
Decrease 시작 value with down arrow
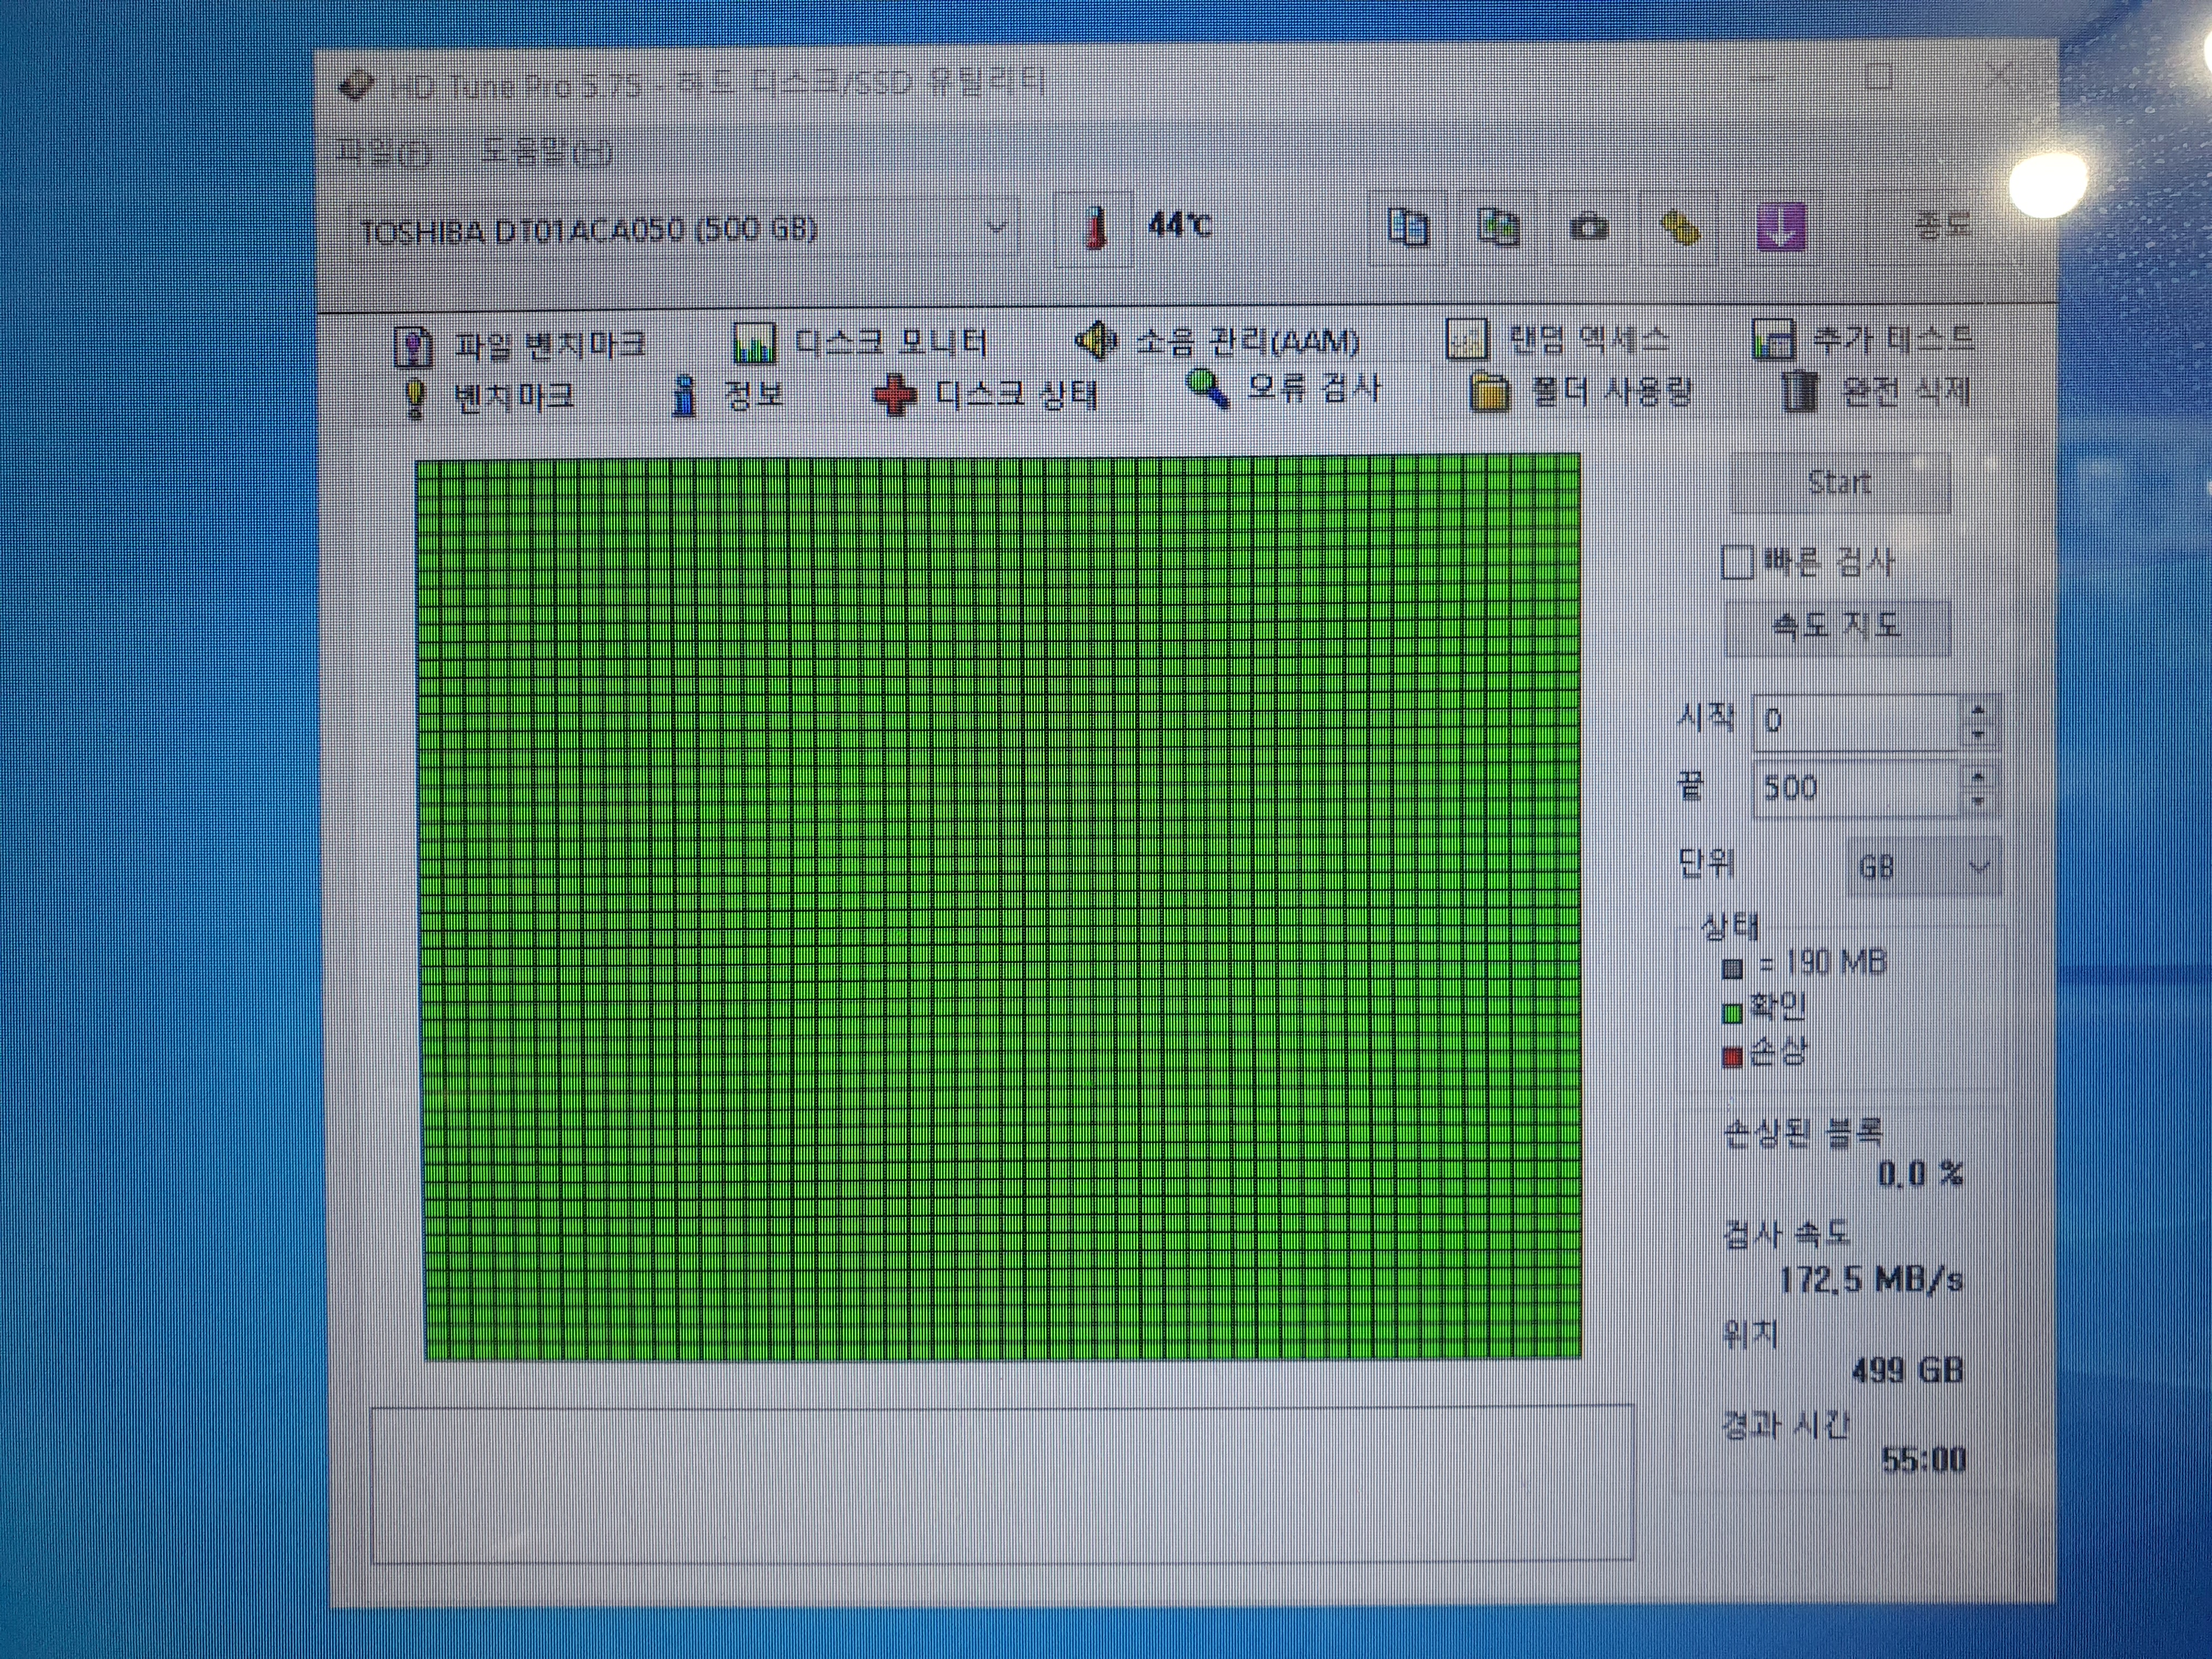coord(1977,734)
